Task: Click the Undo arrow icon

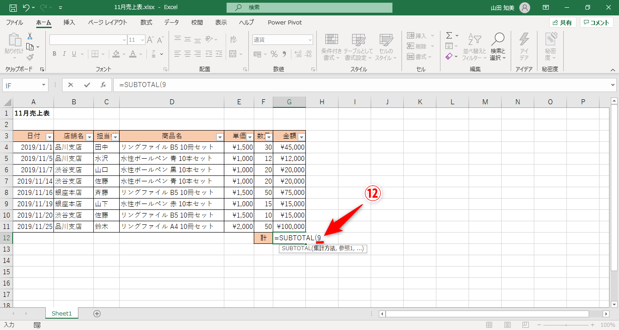Action: [x=26, y=8]
